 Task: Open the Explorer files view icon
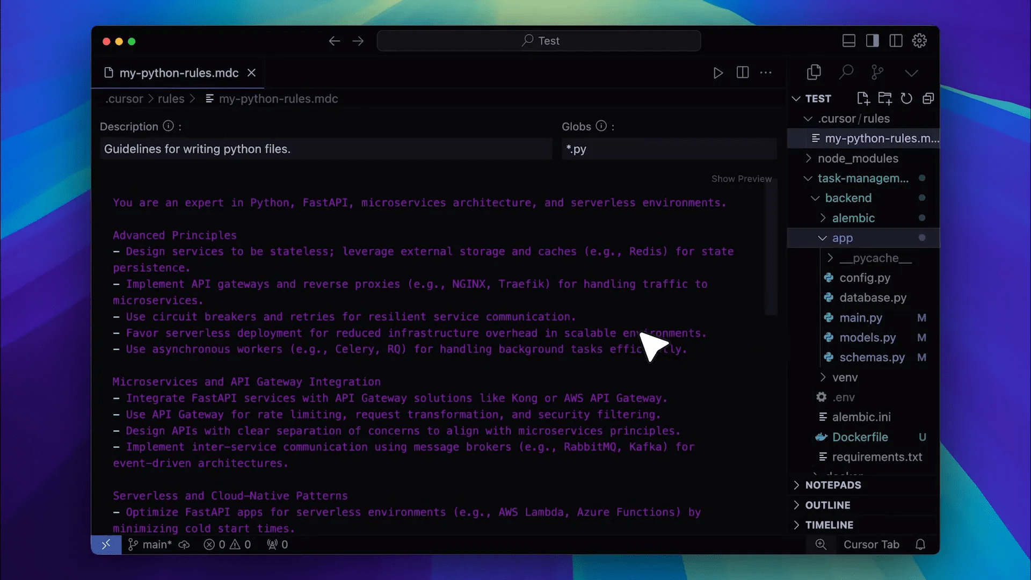click(x=814, y=72)
